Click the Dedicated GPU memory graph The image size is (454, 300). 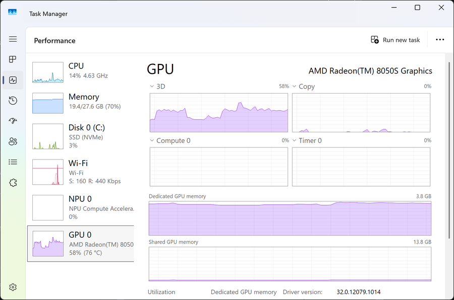click(x=290, y=218)
